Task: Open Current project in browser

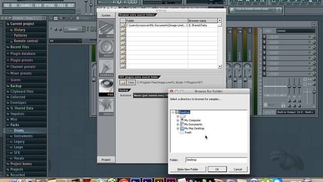Action: pos(22,24)
